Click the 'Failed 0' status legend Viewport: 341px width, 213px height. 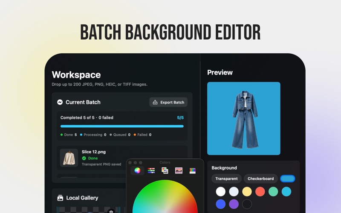142,135
